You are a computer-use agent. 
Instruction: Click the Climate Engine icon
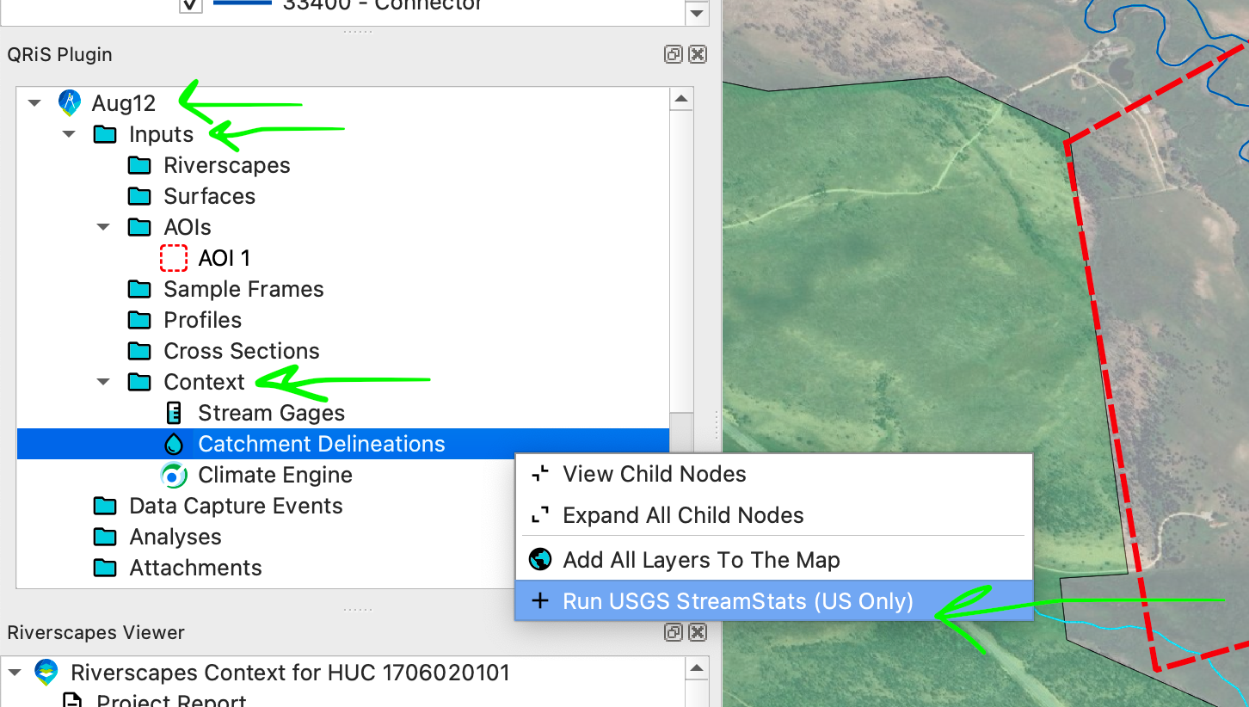pos(174,475)
